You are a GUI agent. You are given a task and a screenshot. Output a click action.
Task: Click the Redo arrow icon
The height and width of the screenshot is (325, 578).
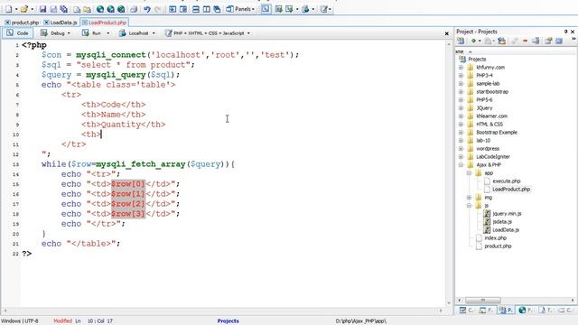pyautogui.click(x=157, y=9)
